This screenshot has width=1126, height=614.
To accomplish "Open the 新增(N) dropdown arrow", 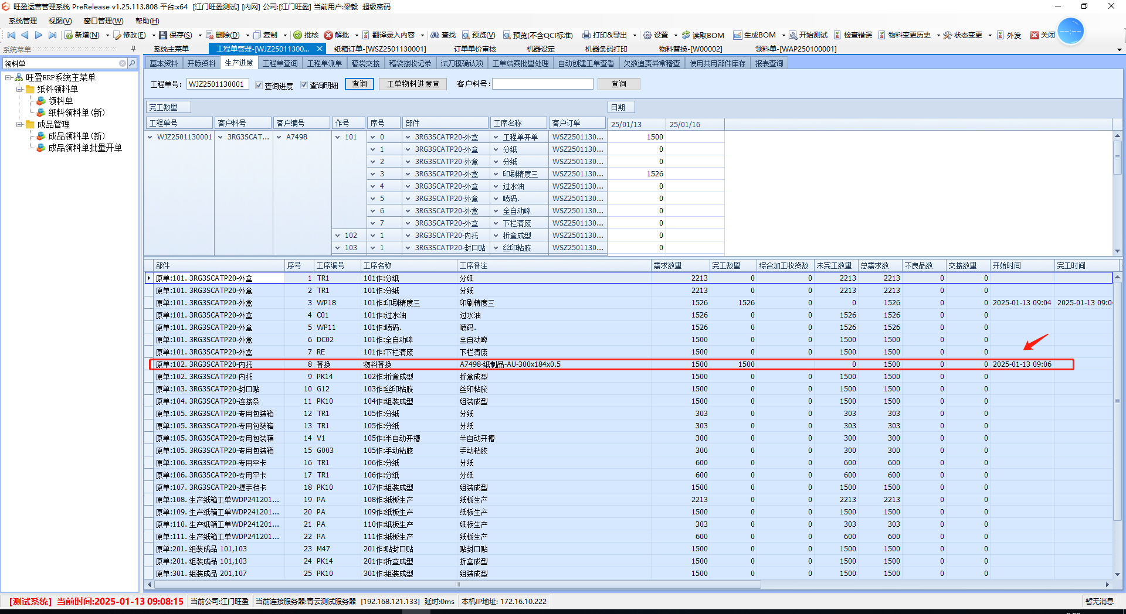I will [107, 35].
